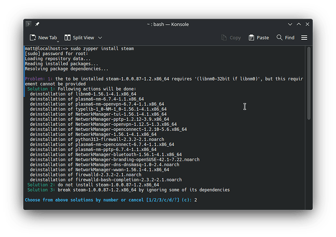
Task: Click the terminal vertical scrollbar handle
Action: tap(309, 83)
